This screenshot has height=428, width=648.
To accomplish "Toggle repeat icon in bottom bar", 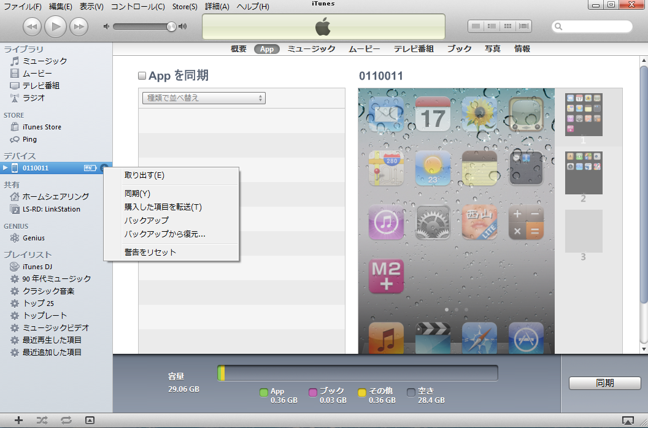I will click(x=66, y=421).
